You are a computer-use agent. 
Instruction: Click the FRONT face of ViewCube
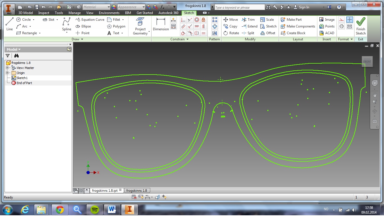(367, 62)
